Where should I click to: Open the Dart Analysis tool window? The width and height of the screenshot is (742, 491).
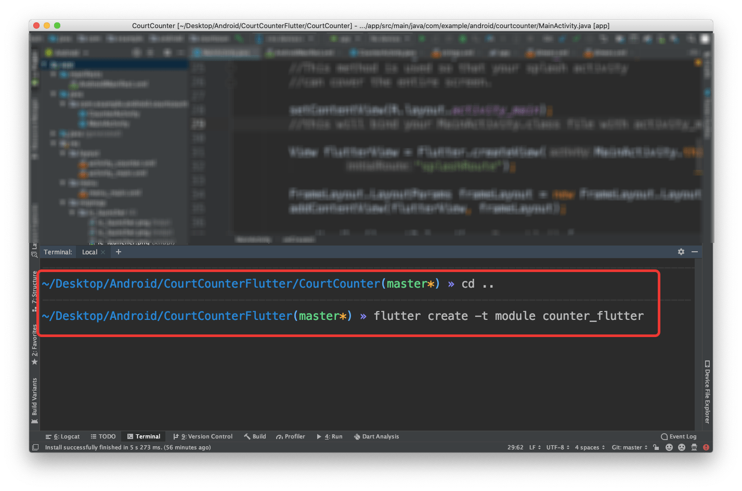pyautogui.click(x=376, y=436)
